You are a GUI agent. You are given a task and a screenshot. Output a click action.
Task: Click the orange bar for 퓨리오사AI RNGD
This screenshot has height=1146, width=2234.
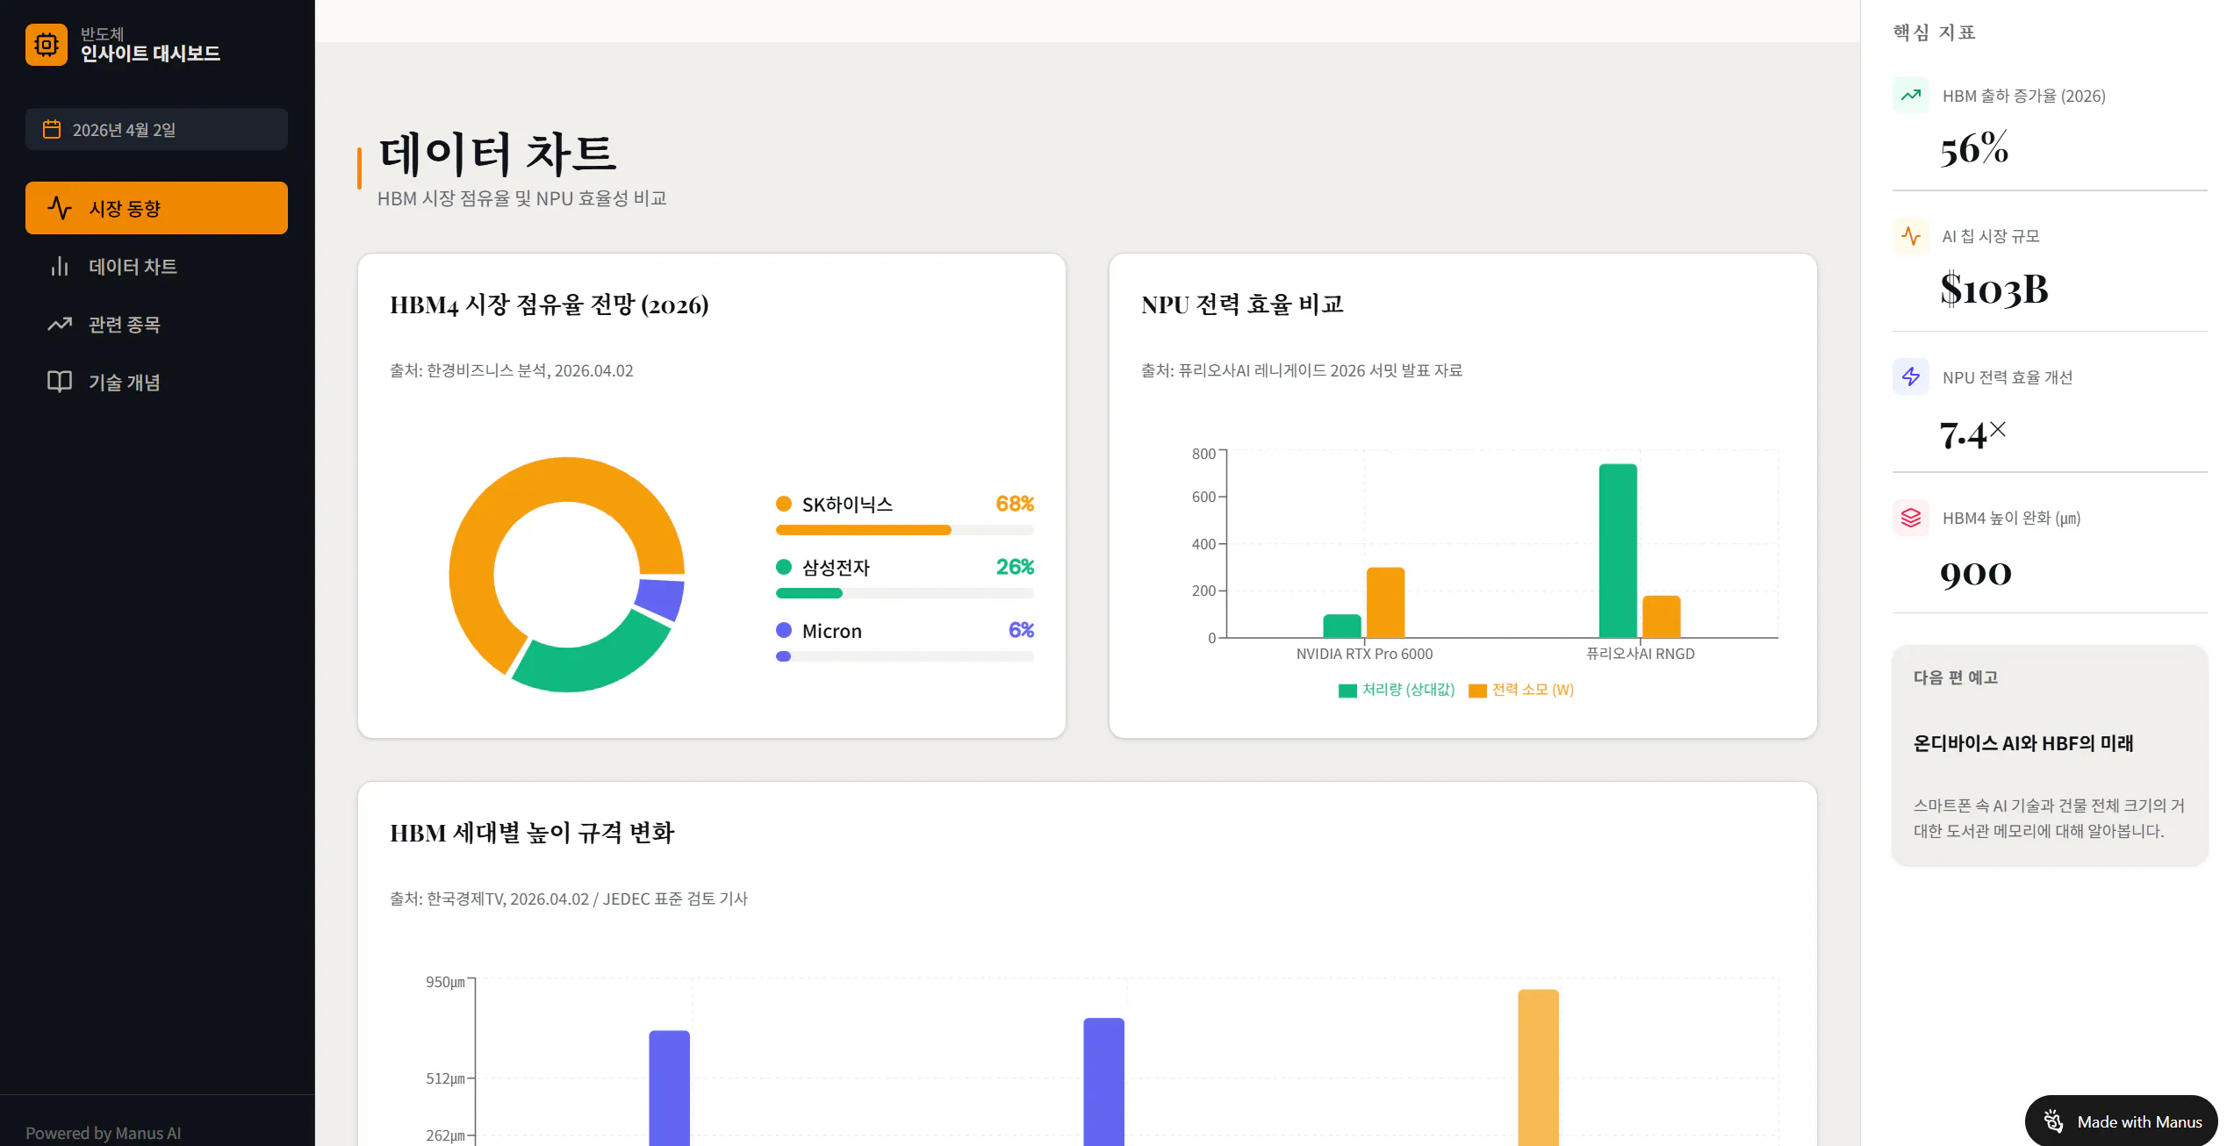point(1661,617)
